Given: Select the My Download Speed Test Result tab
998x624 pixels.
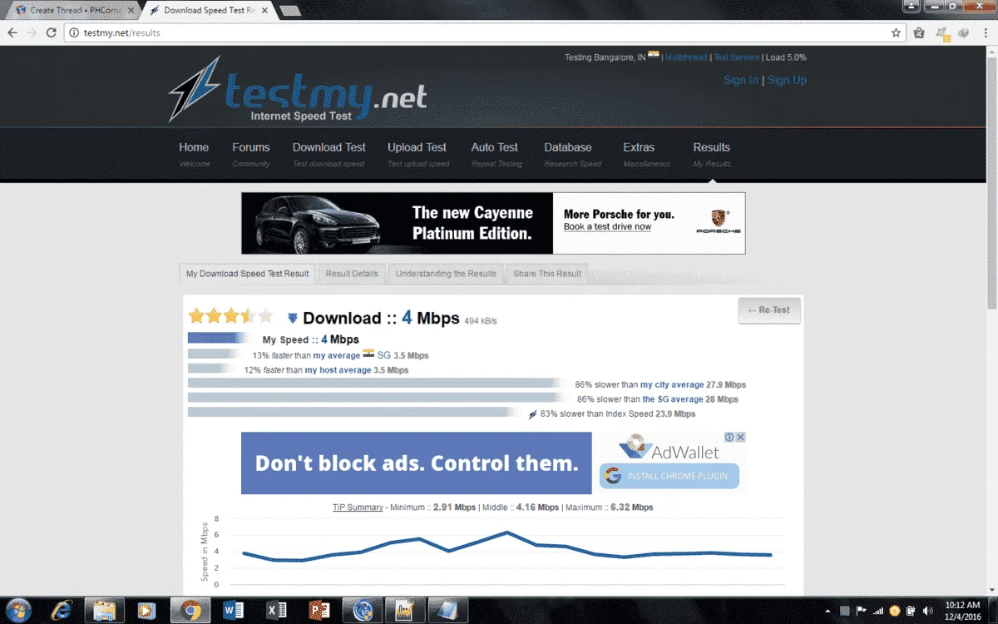Looking at the screenshot, I should point(247,274).
